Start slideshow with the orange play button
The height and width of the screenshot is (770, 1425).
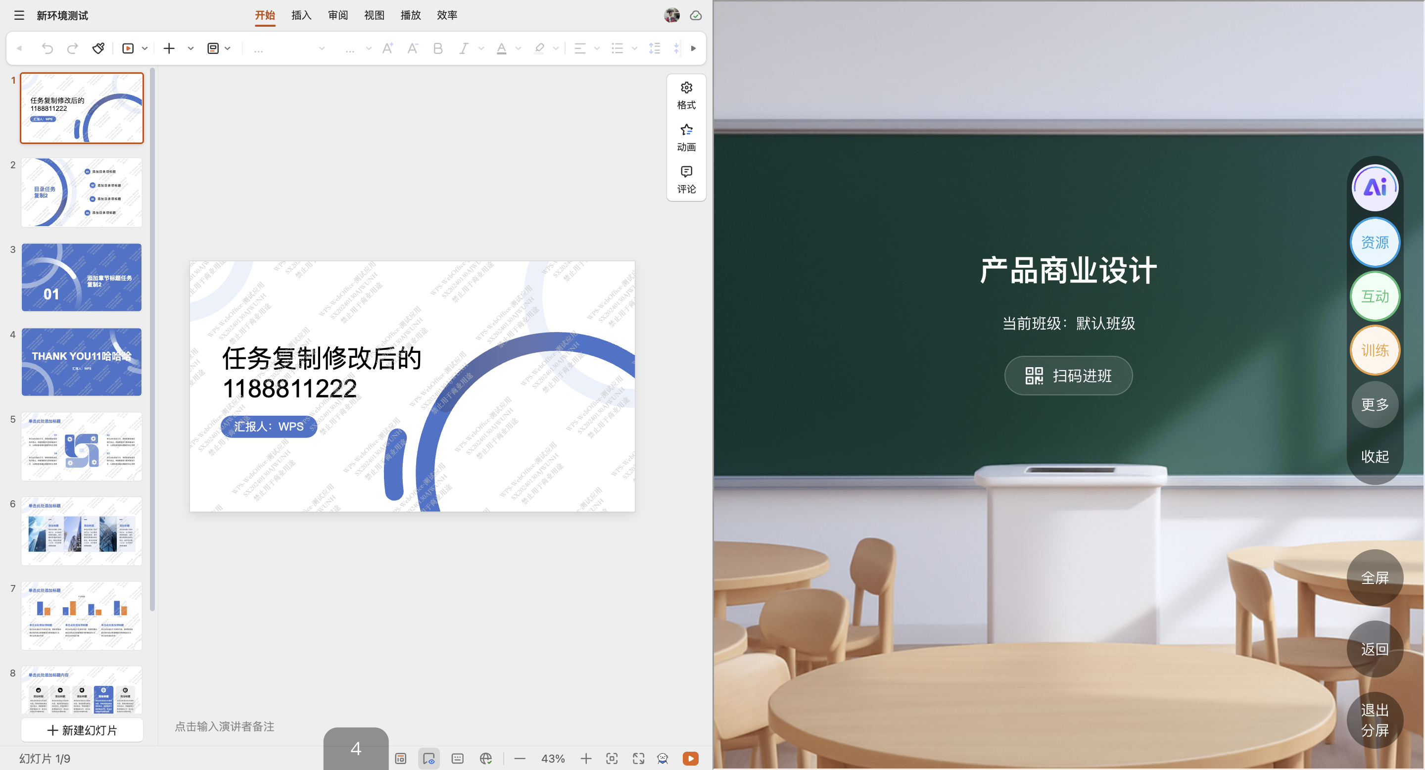point(690,759)
